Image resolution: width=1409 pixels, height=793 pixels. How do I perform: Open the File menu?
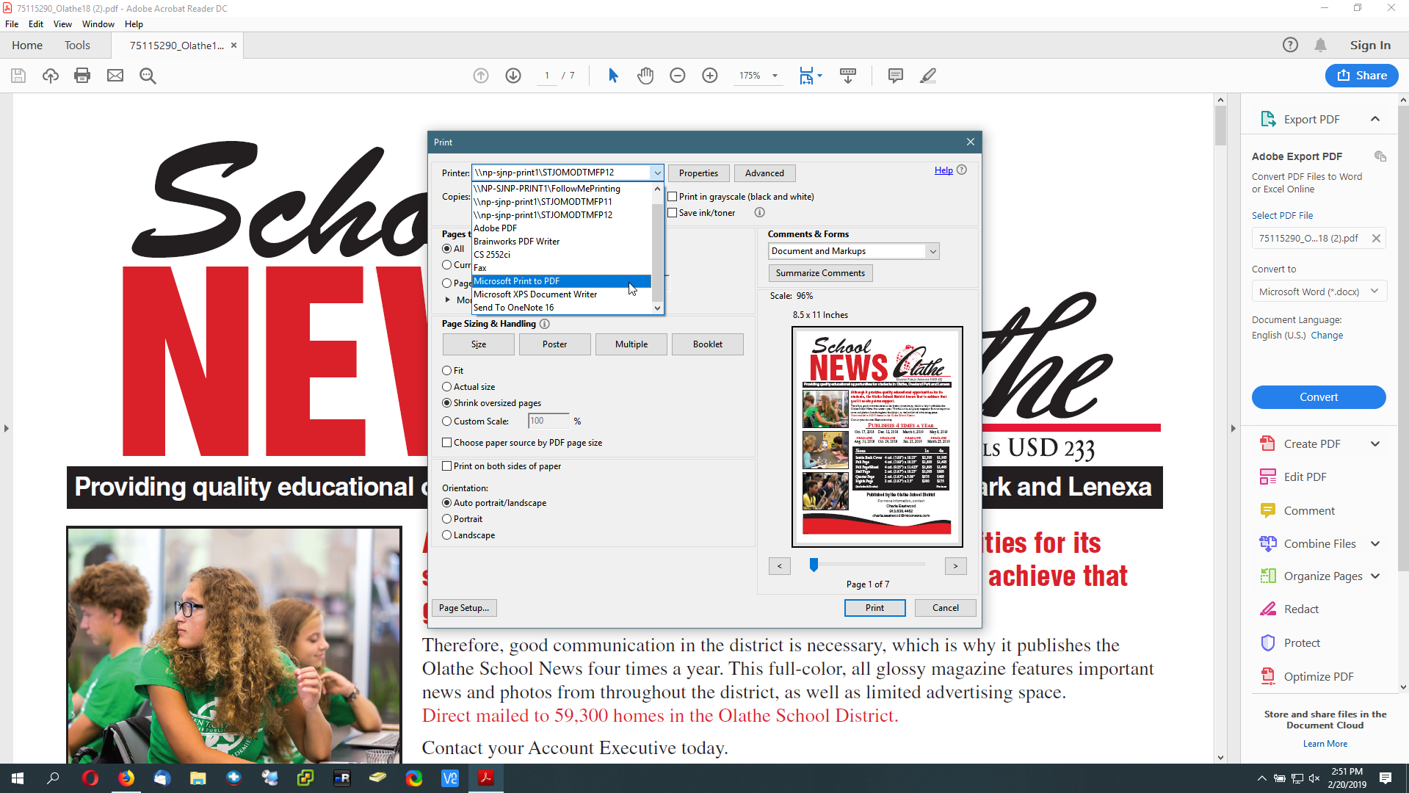point(12,24)
